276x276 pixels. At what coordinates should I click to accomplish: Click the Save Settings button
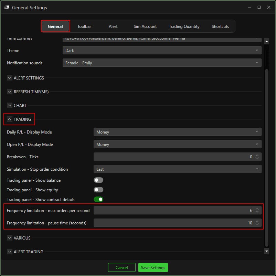pos(153,267)
